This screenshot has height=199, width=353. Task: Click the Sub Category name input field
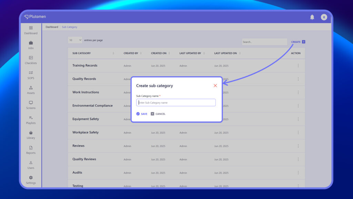176,102
